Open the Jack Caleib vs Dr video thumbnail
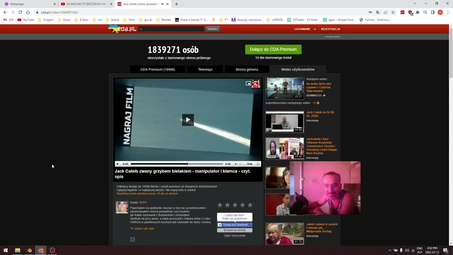The image size is (453, 255). point(285,122)
